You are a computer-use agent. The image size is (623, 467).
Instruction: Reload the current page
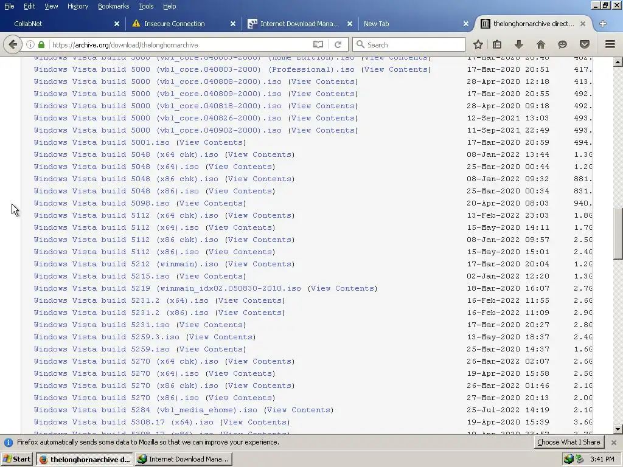point(338,44)
